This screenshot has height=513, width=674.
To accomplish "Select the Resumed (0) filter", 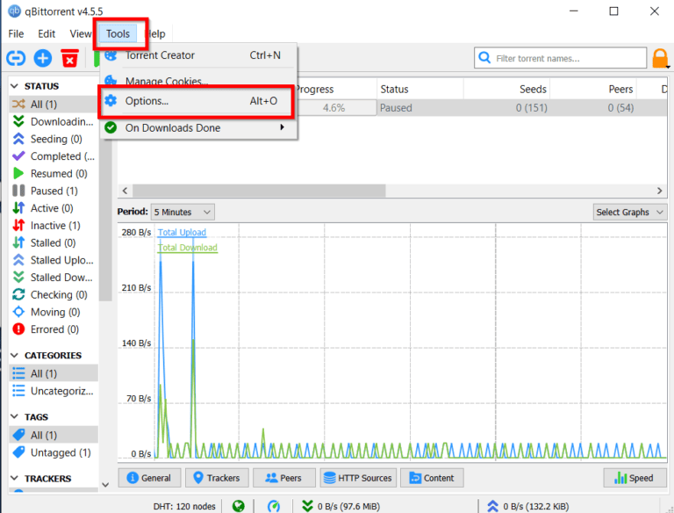I will point(54,173).
